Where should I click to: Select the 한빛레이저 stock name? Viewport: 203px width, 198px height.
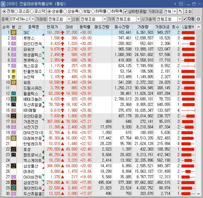pos(32,144)
